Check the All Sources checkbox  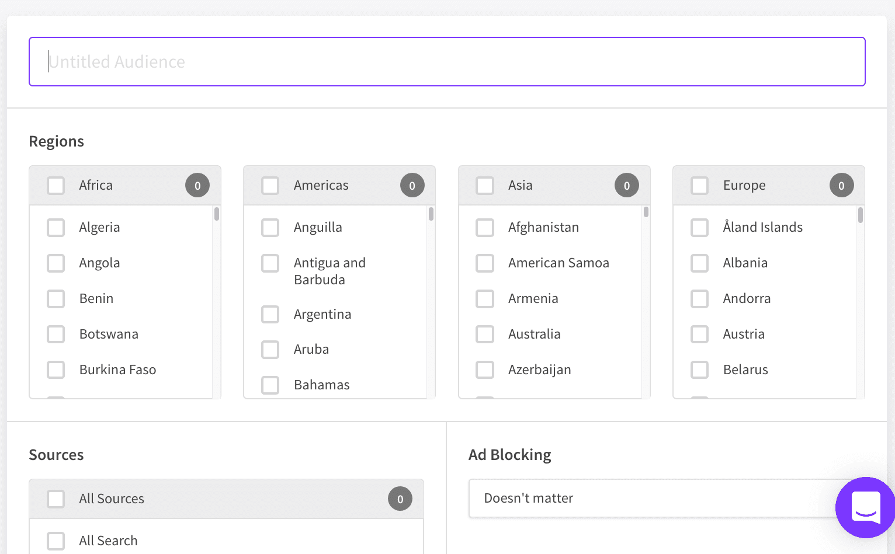56,499
